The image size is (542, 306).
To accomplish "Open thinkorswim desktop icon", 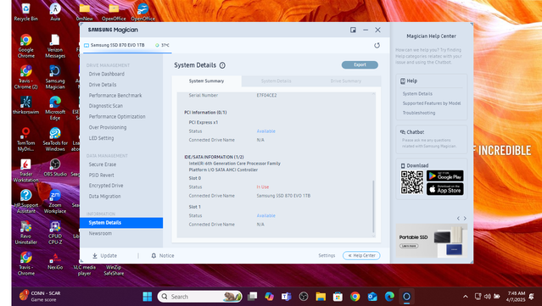I will coord(26,105).
